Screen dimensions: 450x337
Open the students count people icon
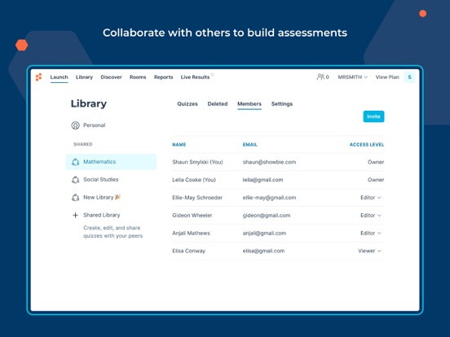pyautogui.click(x=320, y=77)
